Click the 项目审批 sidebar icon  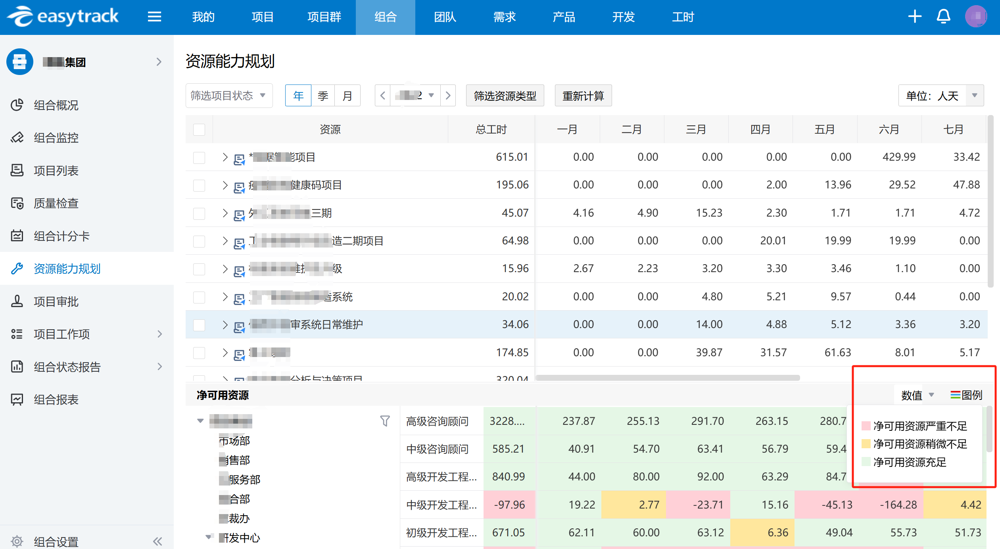coord(17,301)
